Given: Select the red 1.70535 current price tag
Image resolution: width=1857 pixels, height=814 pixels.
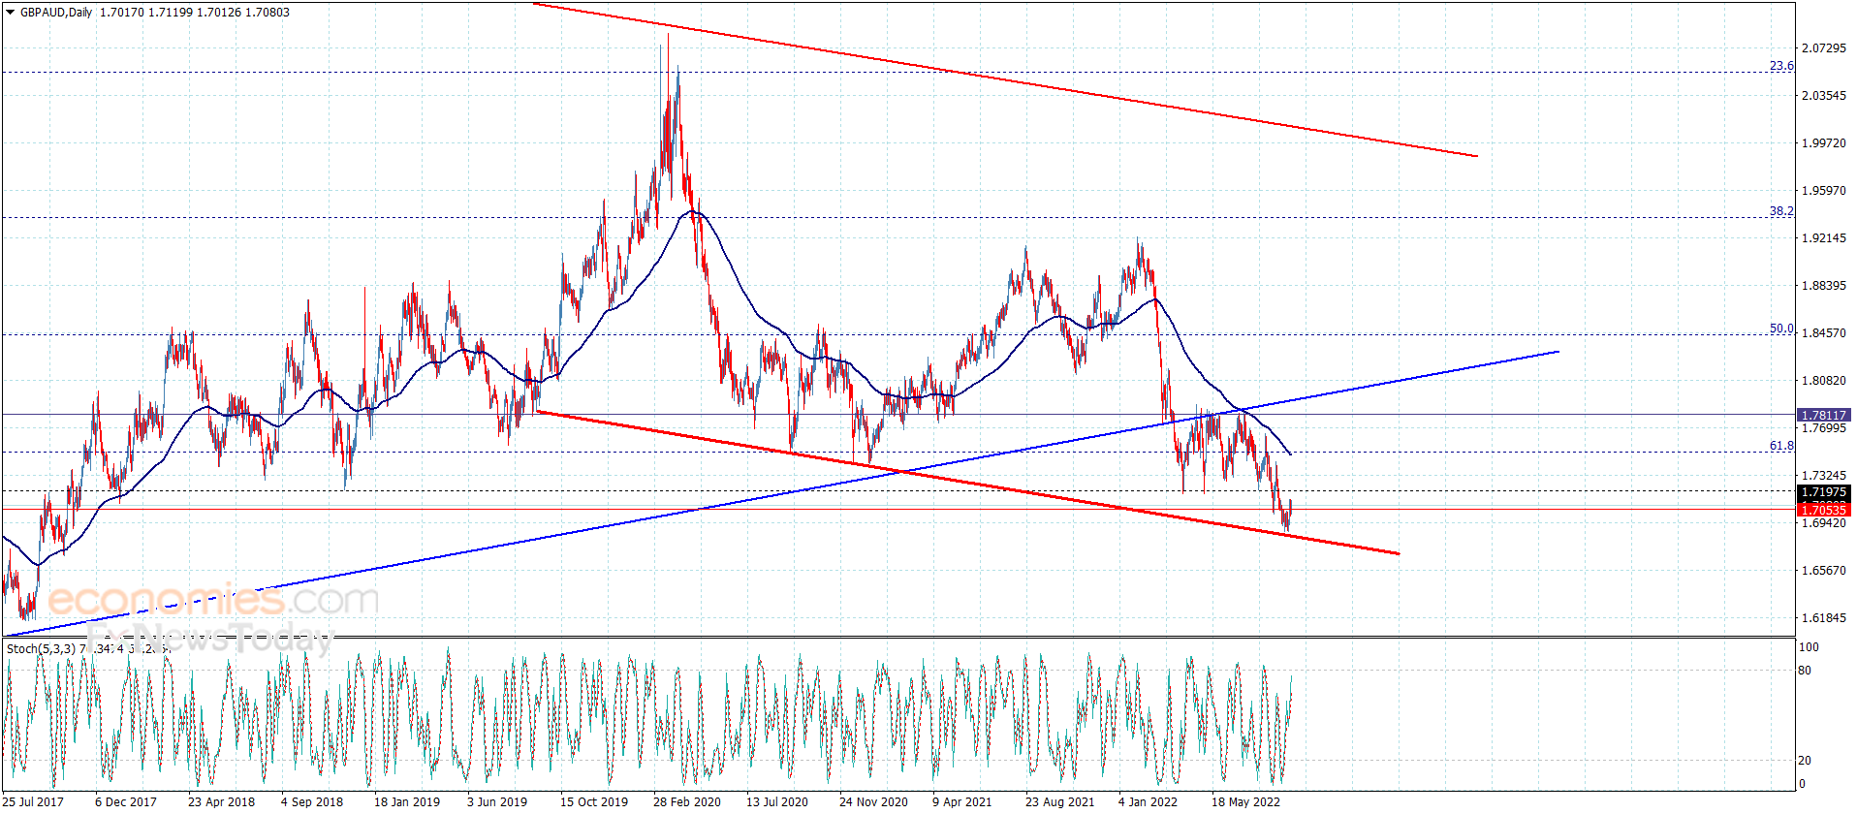Looking at the screenshot, I should click(1824, 510).
